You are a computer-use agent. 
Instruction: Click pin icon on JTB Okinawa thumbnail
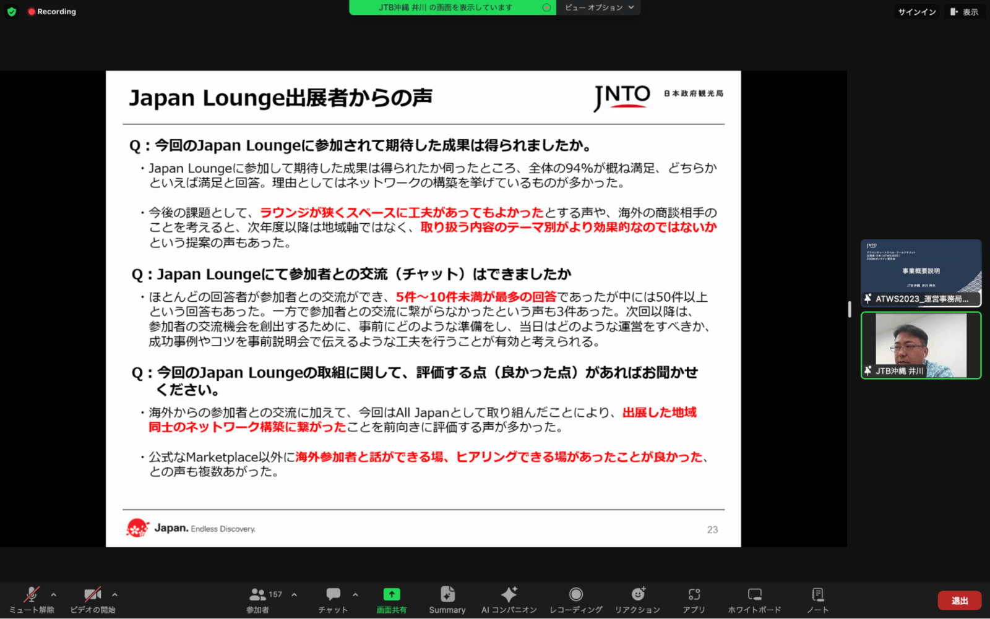click(868, 371)
